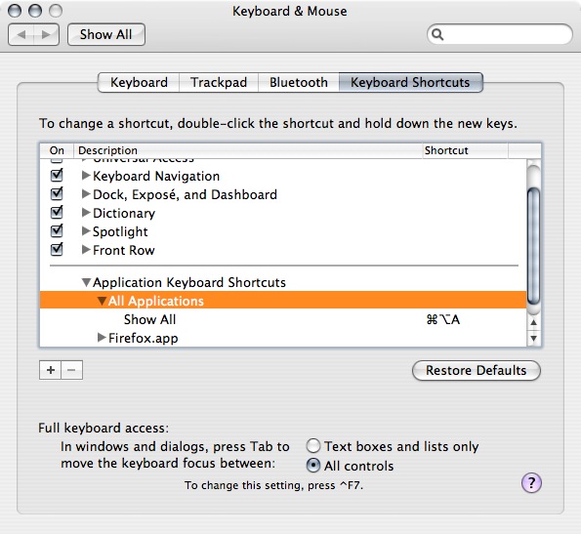Click the back navigation arrow
Viewport: 581px width, 534px height.
click(x=21, y=35)
